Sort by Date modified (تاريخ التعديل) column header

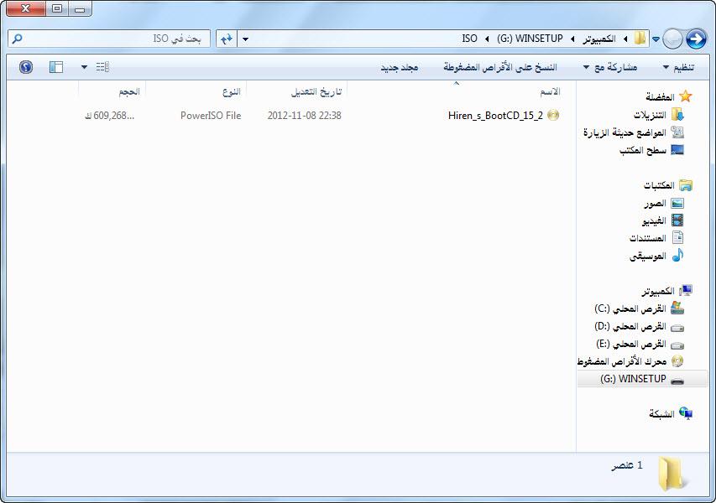[297, 91]
